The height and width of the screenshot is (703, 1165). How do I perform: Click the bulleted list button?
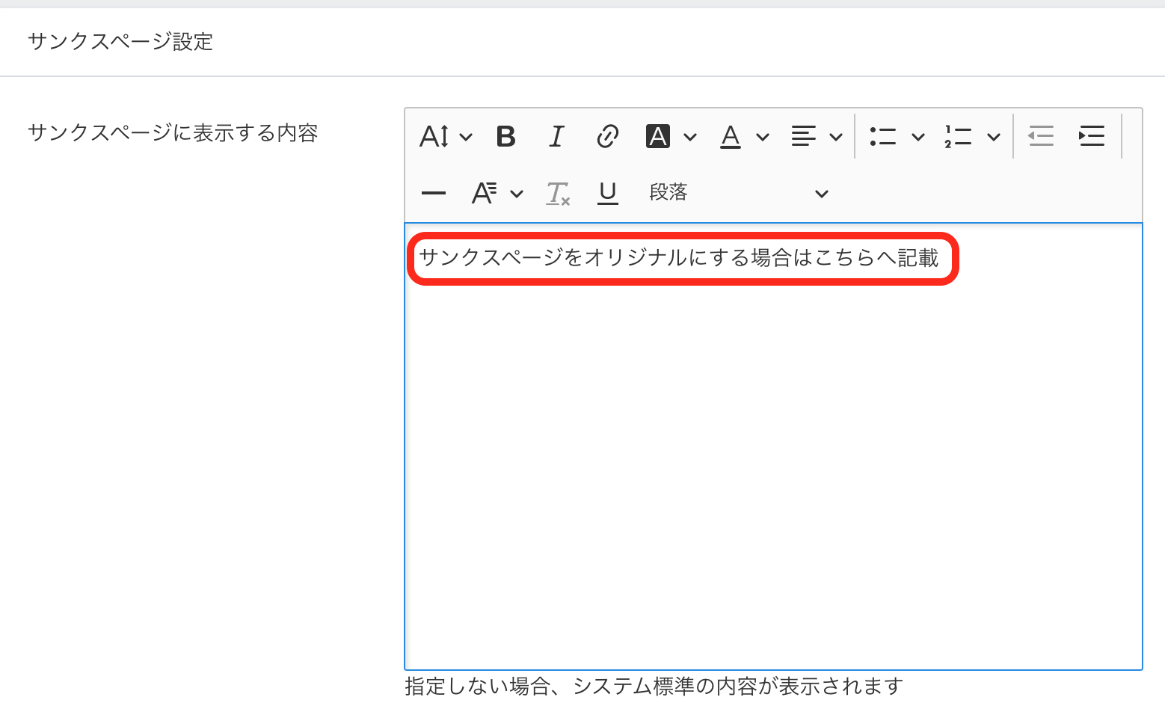[883, 137]
